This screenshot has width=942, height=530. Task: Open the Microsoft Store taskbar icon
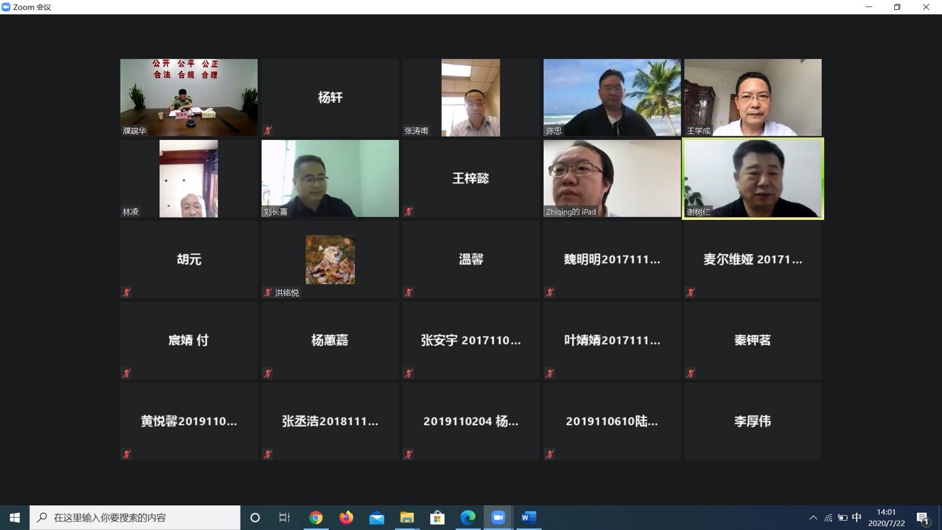(x=437, y=517)
